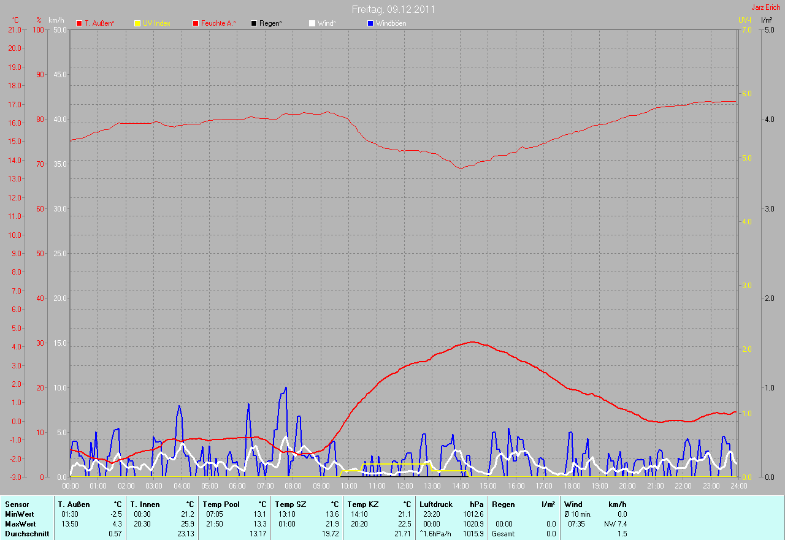The image size is (785, 540).
Task: Click the 'MaxWert' row label
Action: click(x=20, y=524)
